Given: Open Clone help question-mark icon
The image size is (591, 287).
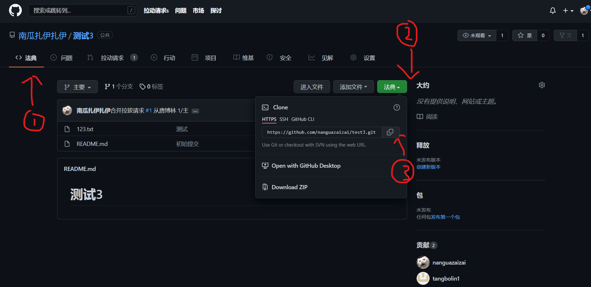Looking at the screenshot, I should pos(397,107).
